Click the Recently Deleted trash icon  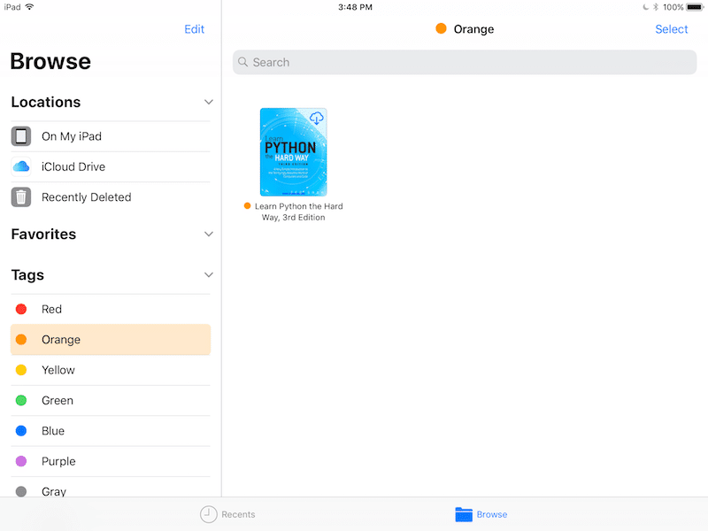coord(21,197)
